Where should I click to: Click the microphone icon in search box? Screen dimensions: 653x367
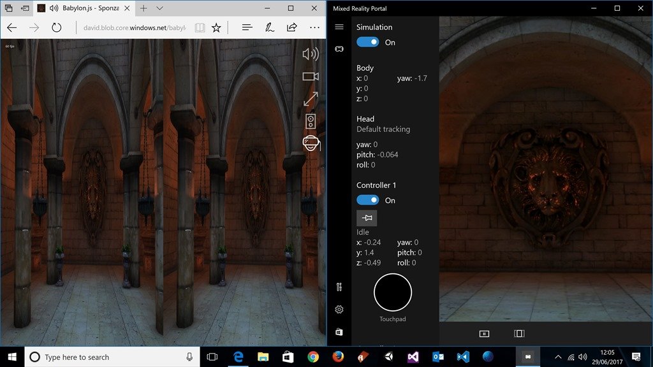(x=189, y=357)
